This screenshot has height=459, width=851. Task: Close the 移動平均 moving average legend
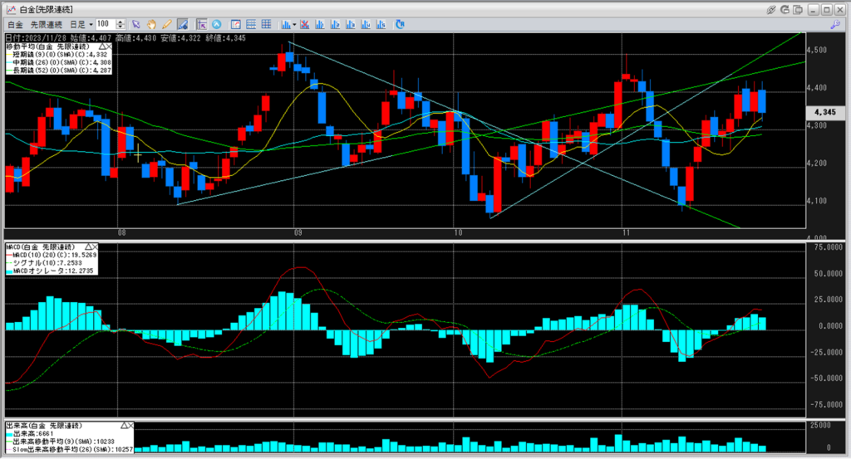point(109,47)
